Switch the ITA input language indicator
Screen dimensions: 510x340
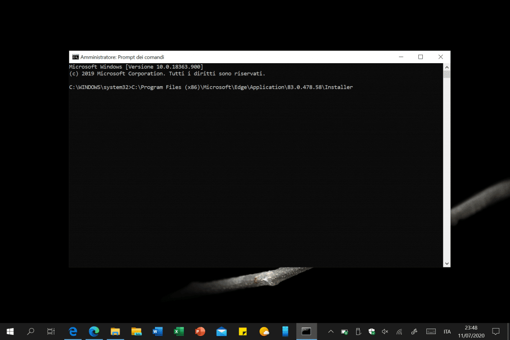(x=447, y=332)
